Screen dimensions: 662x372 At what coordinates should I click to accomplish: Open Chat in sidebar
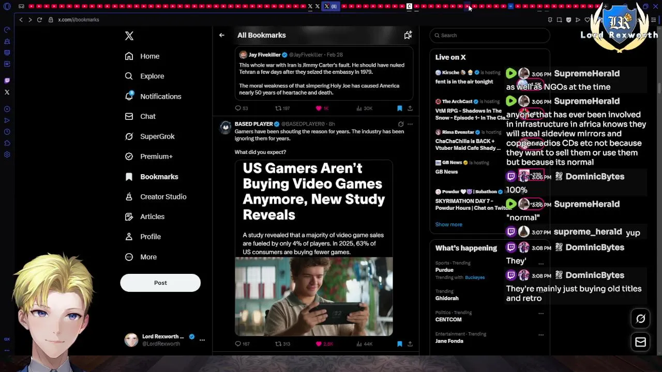point(140,116)
